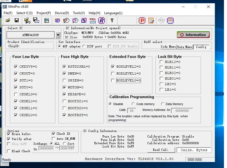The height and width of the screenshot is (168, 227).
Task: Click the SetRange start address field
Action: (47, 148)
